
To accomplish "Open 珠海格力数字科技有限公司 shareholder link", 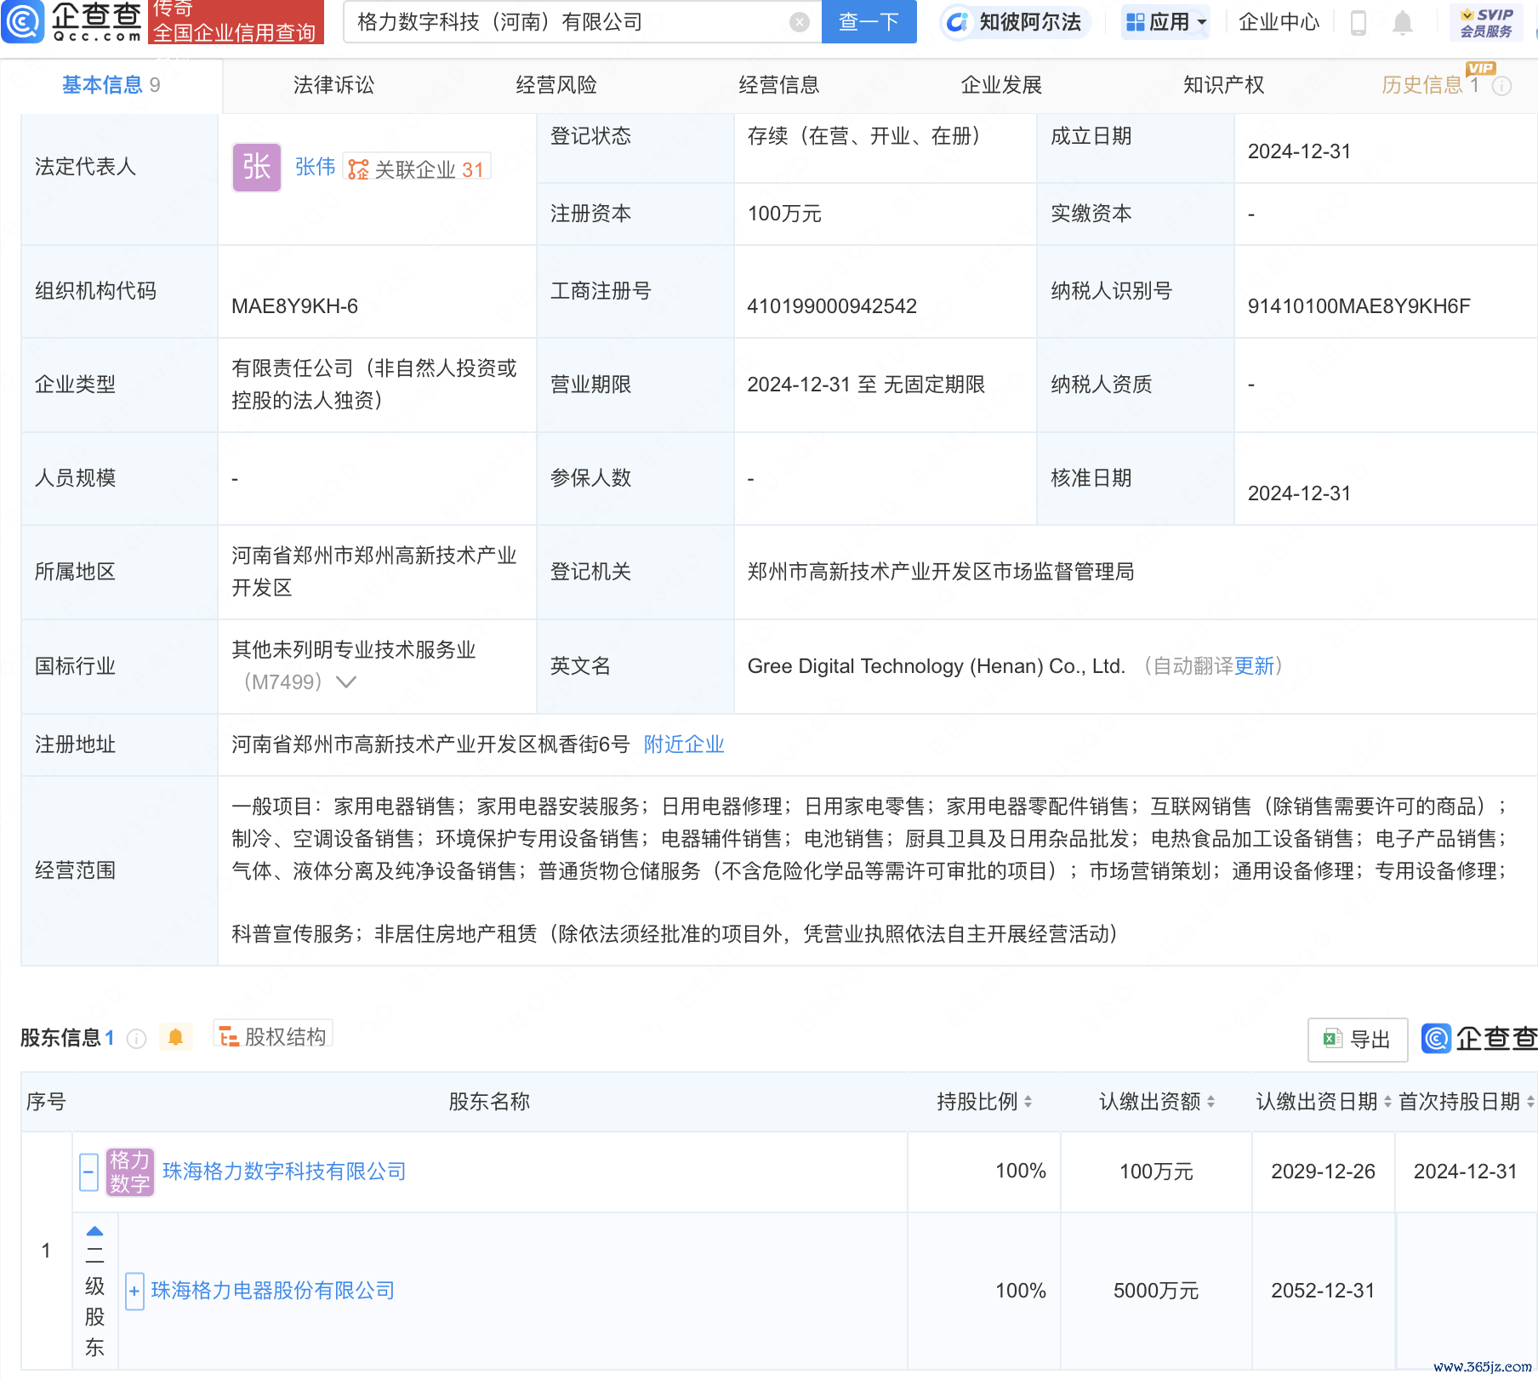I will pos(284,1172).
